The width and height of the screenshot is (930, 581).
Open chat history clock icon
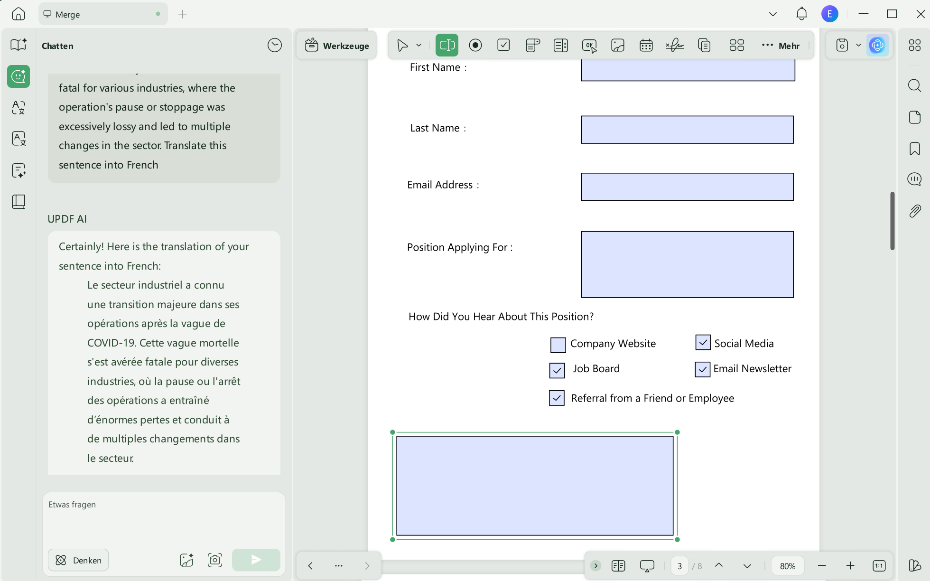pyautogui.click(x=274, y=45)
